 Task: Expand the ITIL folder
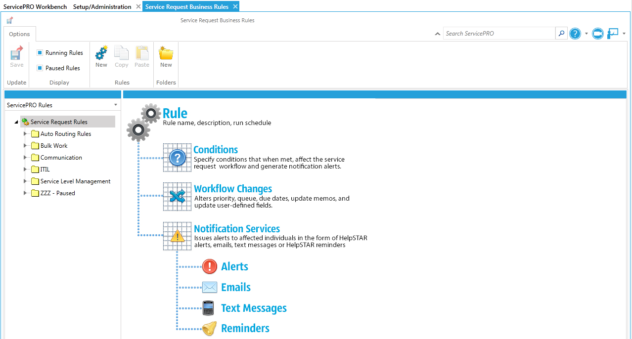coord(25,169)
